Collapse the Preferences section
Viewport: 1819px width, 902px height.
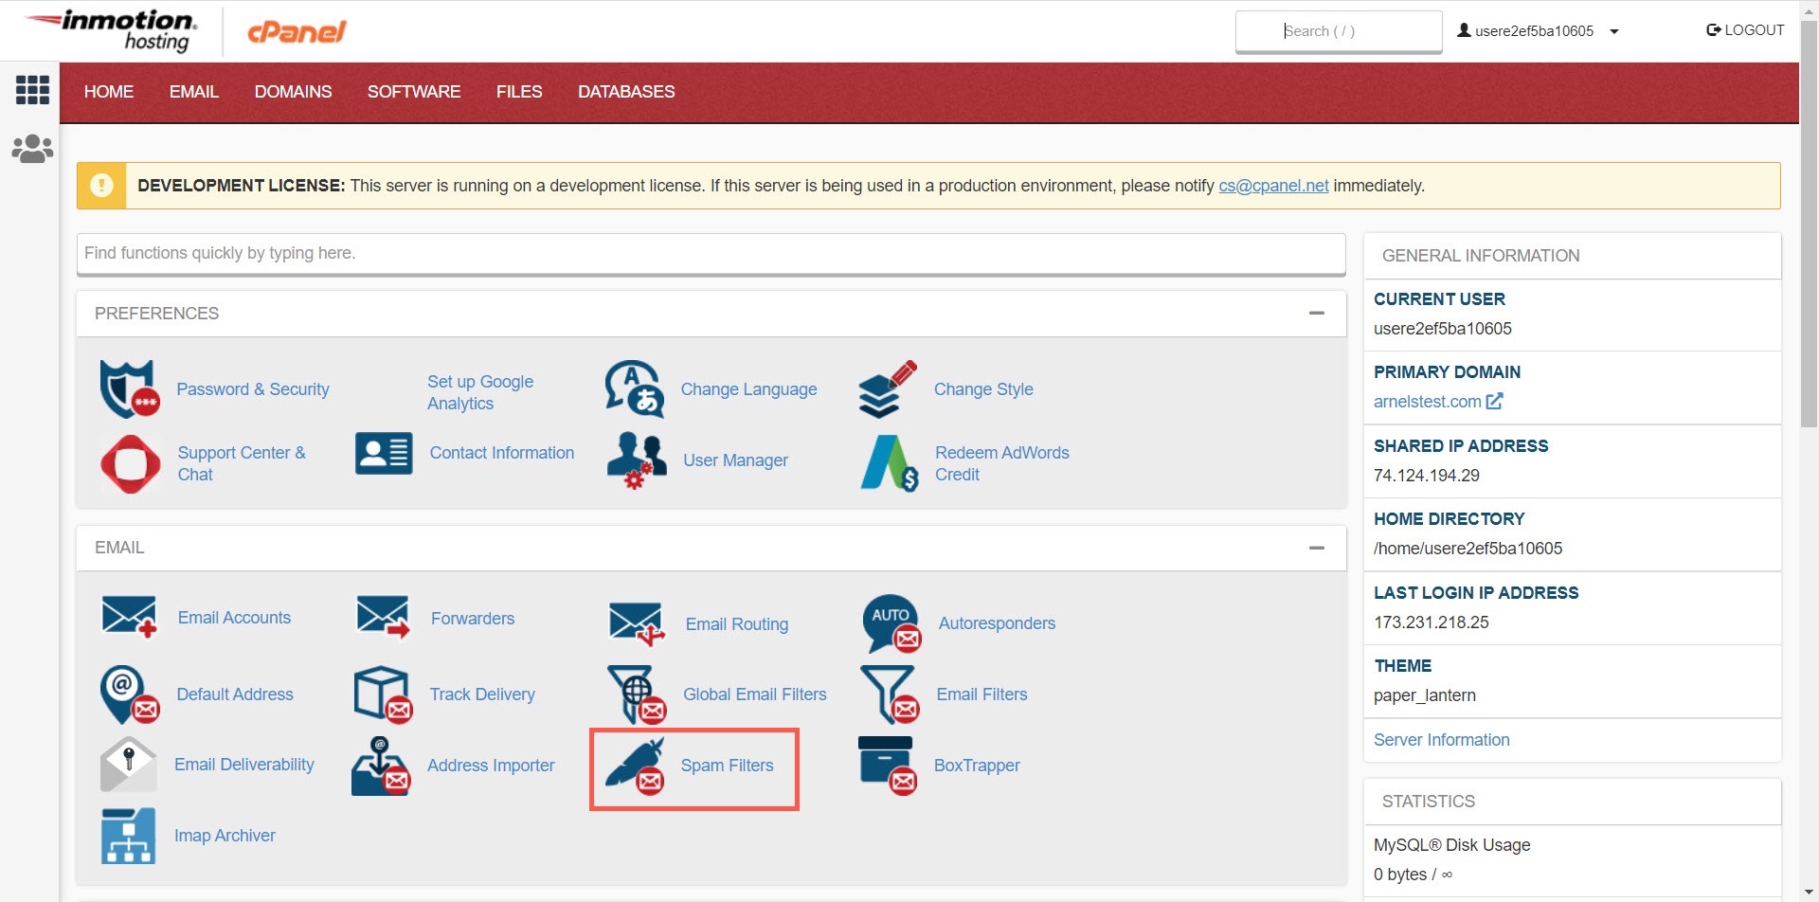(x=1316, y=313)
